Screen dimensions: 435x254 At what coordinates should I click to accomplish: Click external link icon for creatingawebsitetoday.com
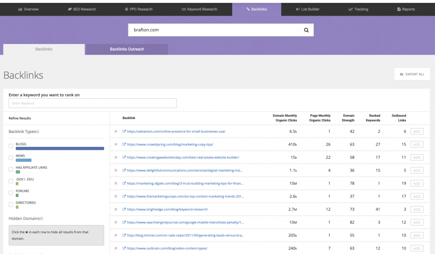tap(124, 157)
